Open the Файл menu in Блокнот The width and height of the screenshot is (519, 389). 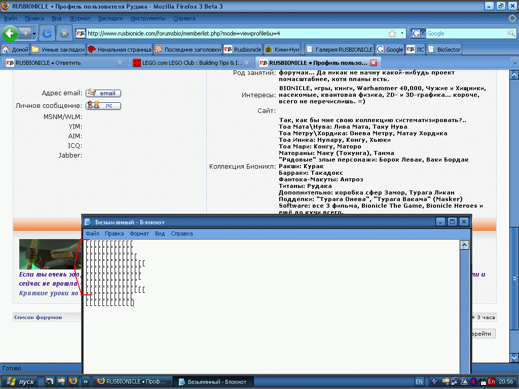pyautogui.click(x=92, y=234)
